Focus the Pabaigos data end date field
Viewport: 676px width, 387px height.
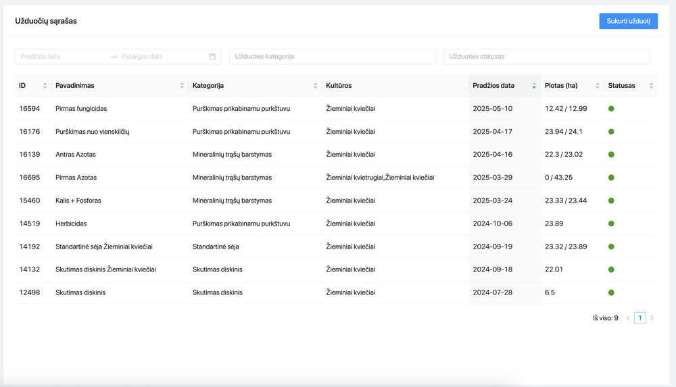click(x=162, y=57)
